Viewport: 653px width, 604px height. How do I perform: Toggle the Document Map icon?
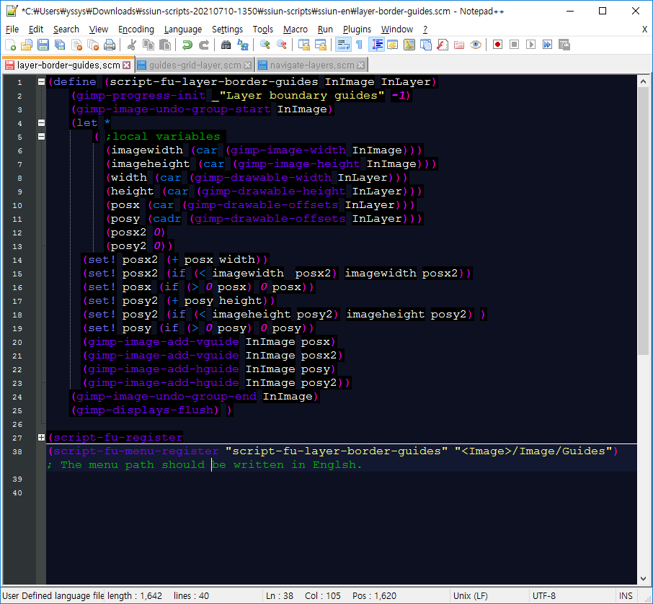coord(409,45)
